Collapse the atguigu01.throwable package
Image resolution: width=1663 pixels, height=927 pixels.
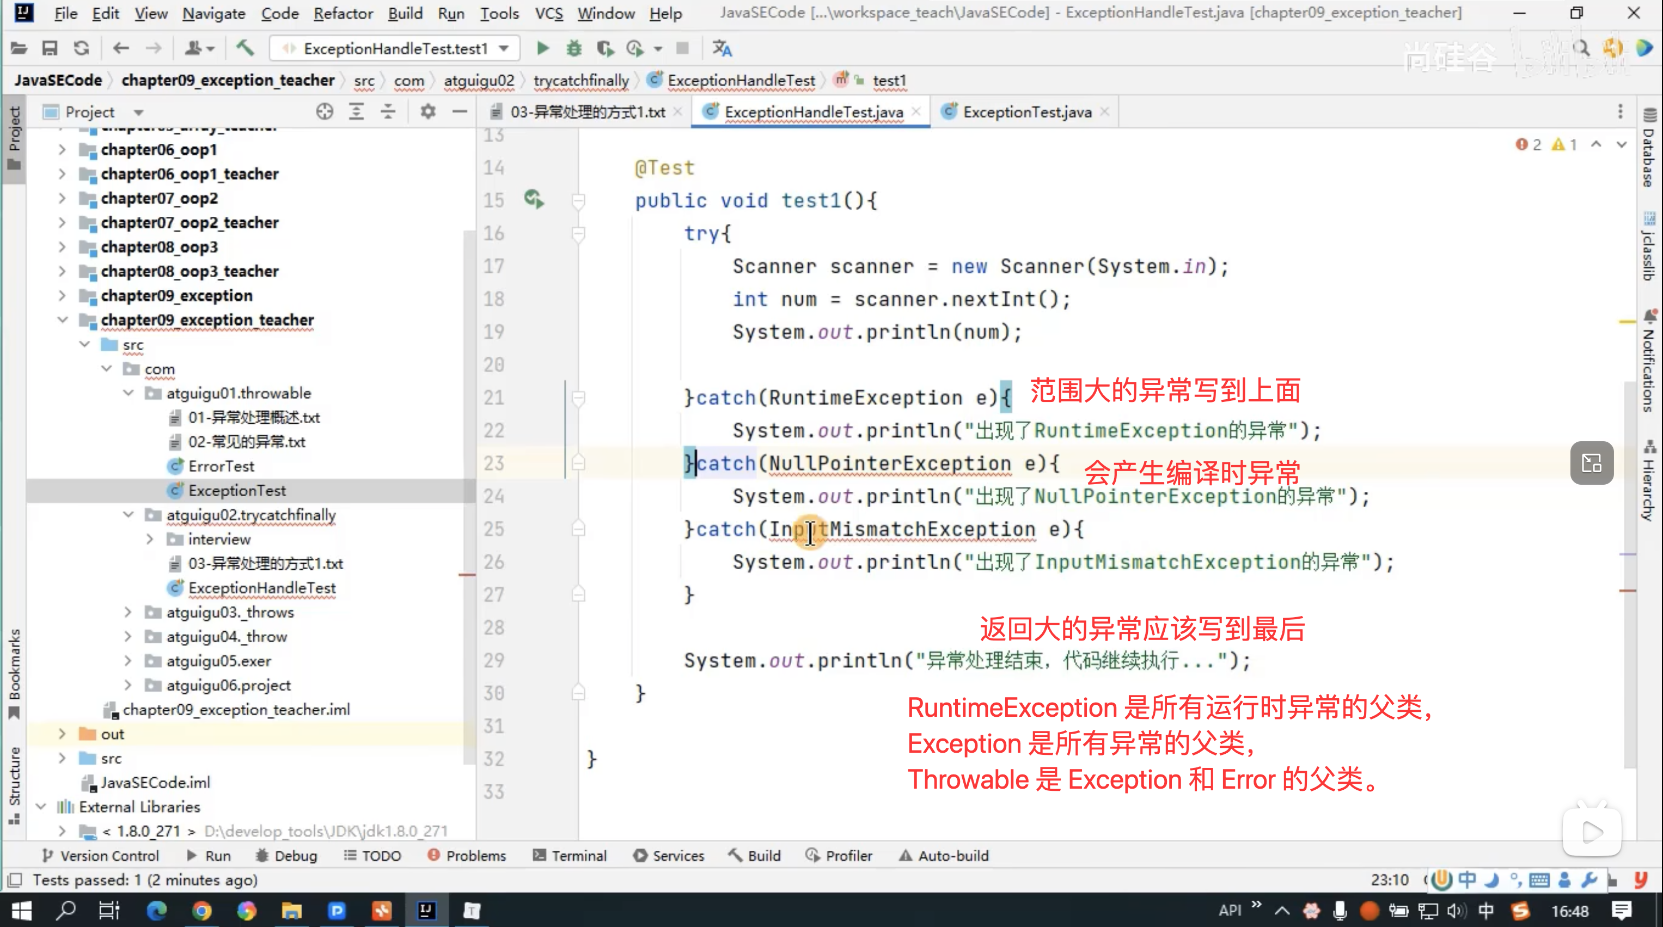[129, 393]
